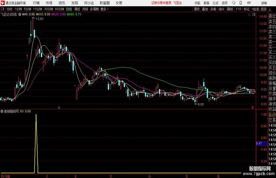Open the 交易 menu
This screenshot has width=276, height=178.
click(x=119, y=3)
